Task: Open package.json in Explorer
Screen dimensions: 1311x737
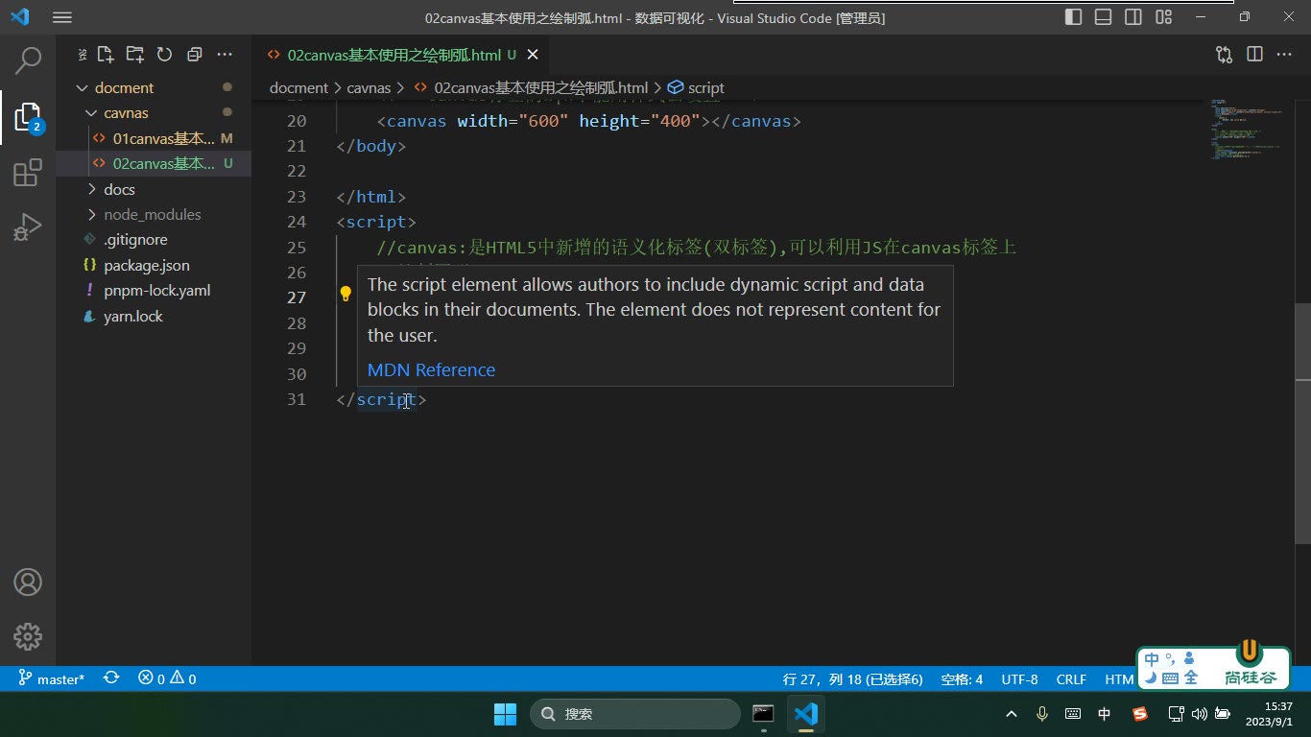Action: [x=147, y=265]
